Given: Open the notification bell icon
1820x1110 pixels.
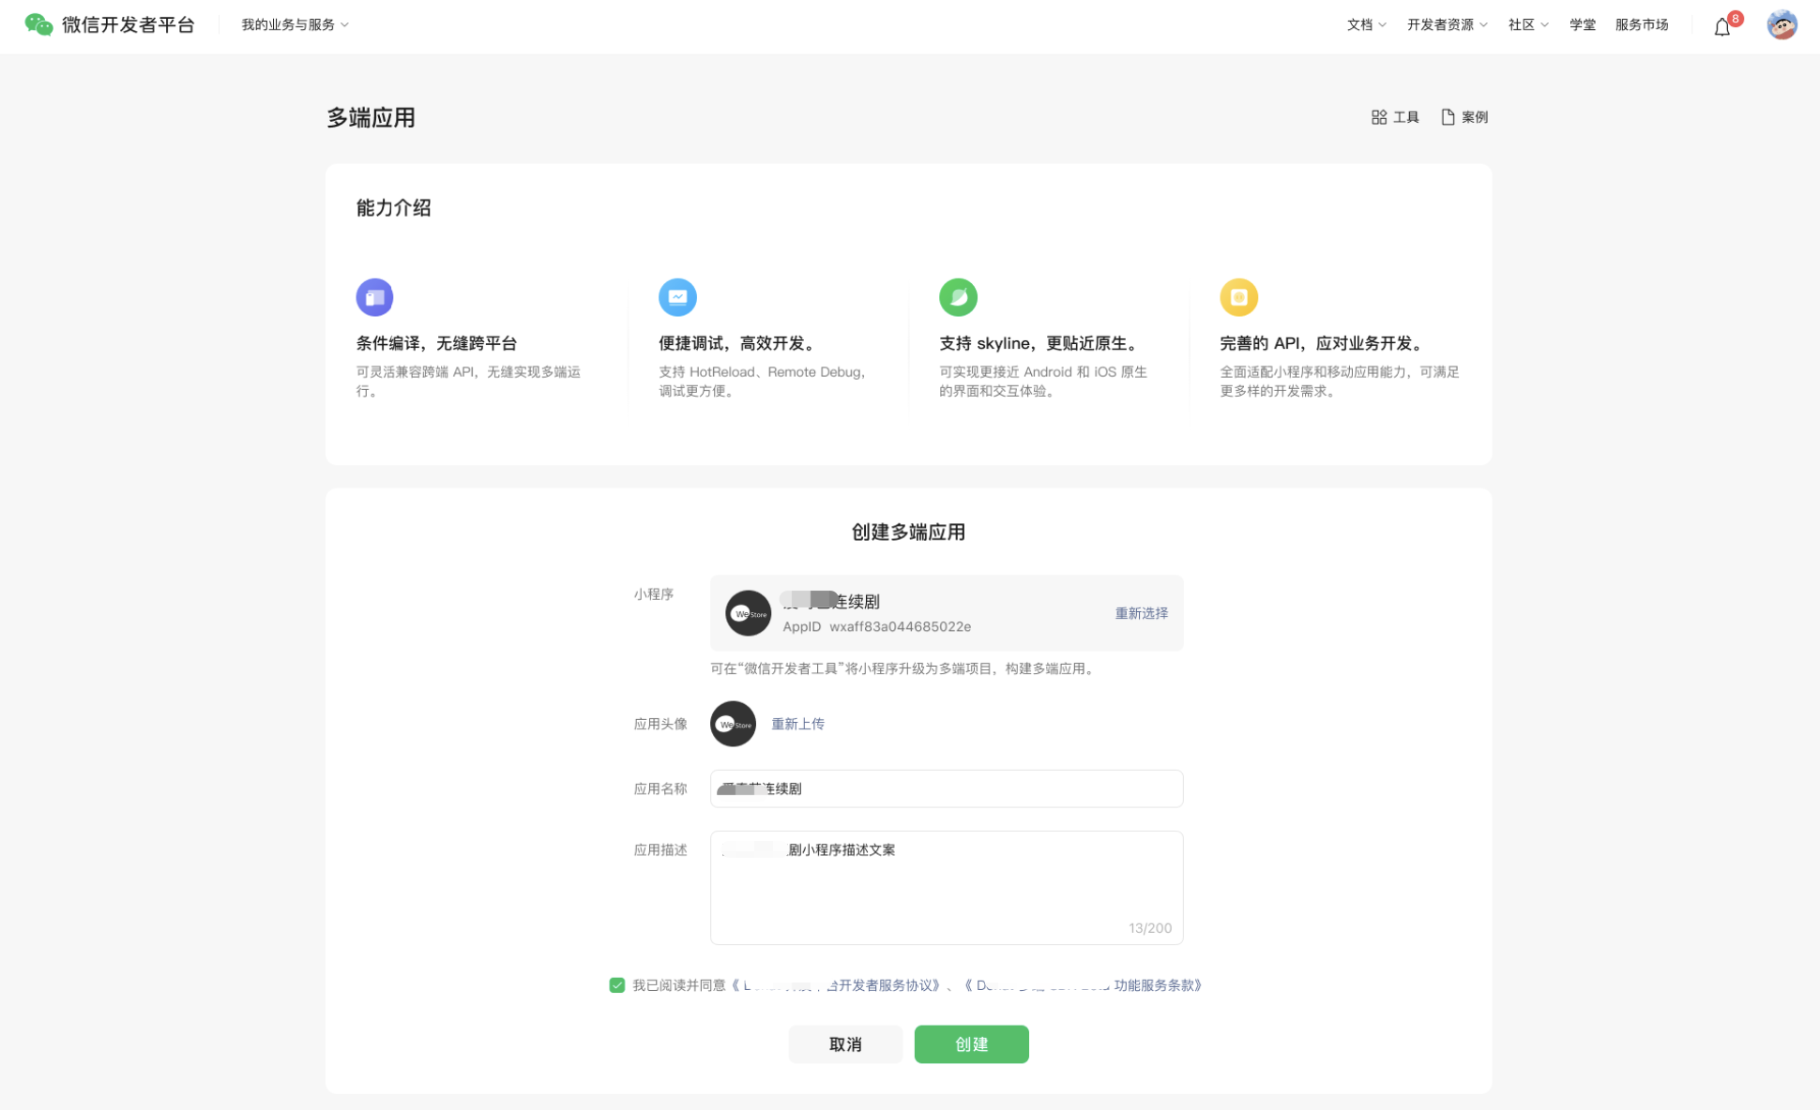Looking at the screenshot, I should (1722, 27).
